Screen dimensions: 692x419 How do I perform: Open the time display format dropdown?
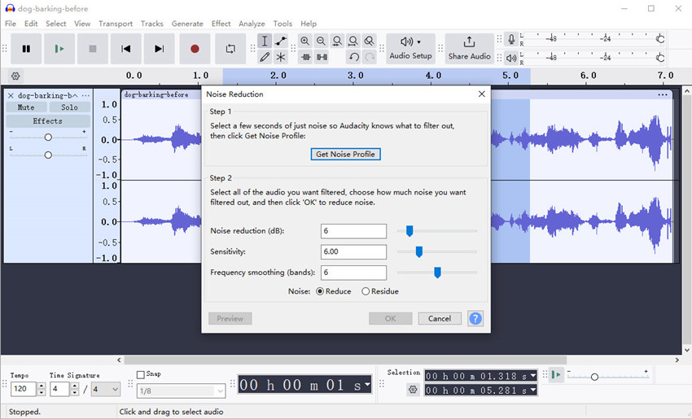click(x=367, y=385)
